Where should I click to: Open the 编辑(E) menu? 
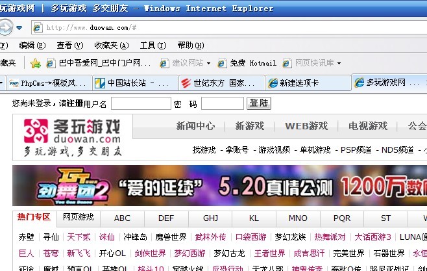point(32,45)
